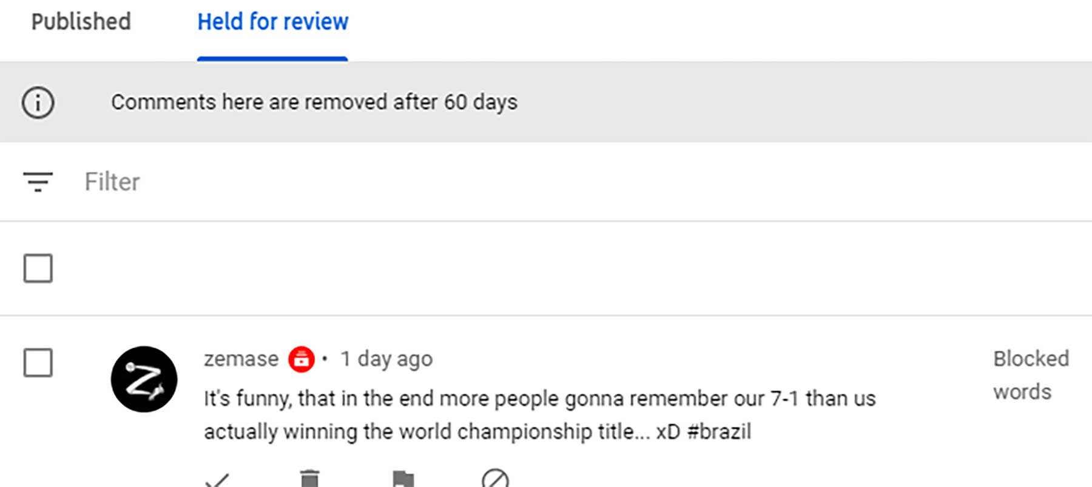Click the 'Blocked words' label
Viewport: 1092px width, 487px height.
click(1031, 375)
